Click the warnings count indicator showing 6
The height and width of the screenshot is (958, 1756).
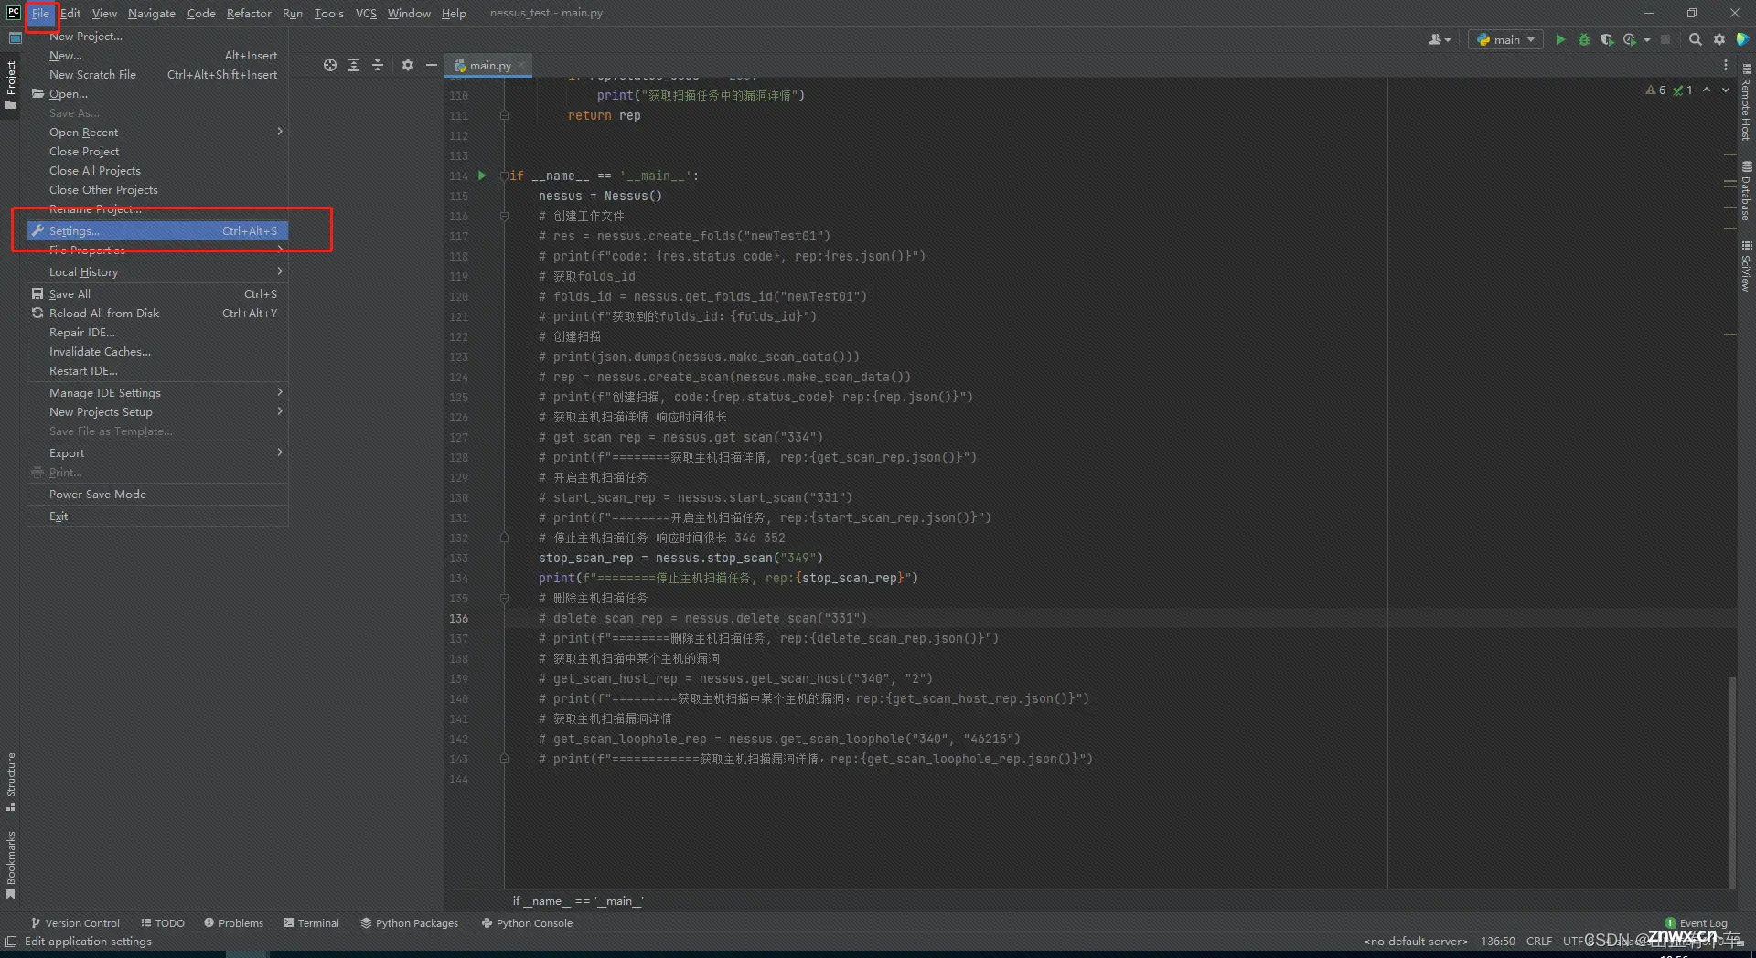[x=1655, y=90]
